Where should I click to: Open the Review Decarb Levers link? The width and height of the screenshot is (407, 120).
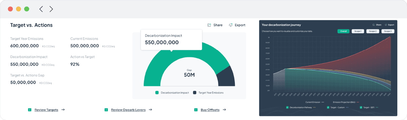[x=128, y=110]
